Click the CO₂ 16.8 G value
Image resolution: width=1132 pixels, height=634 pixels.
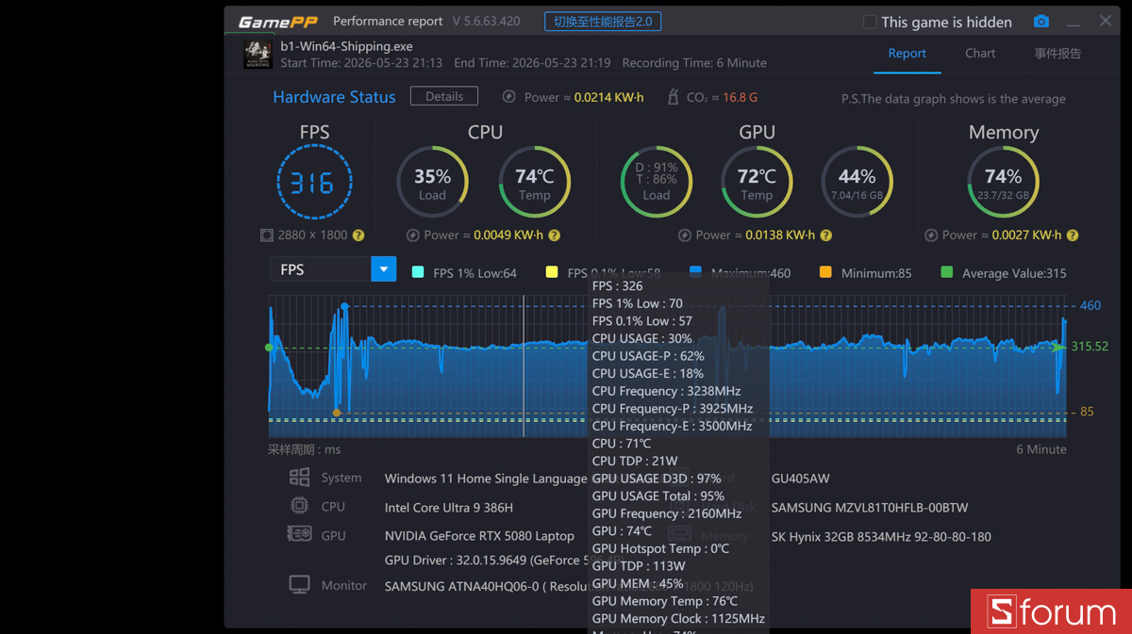[741, 97]
